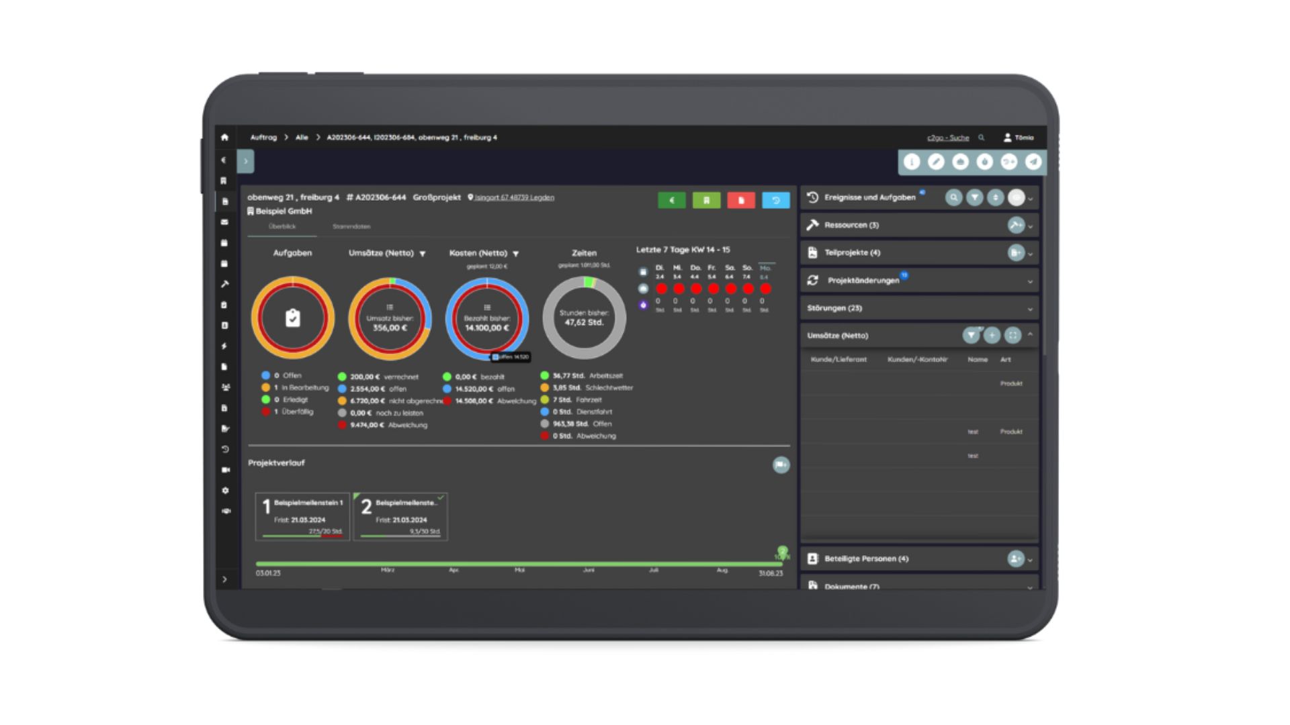
Task: Search within Ereignisse und Aufgaben panel
Action: [x=953, y=197]
